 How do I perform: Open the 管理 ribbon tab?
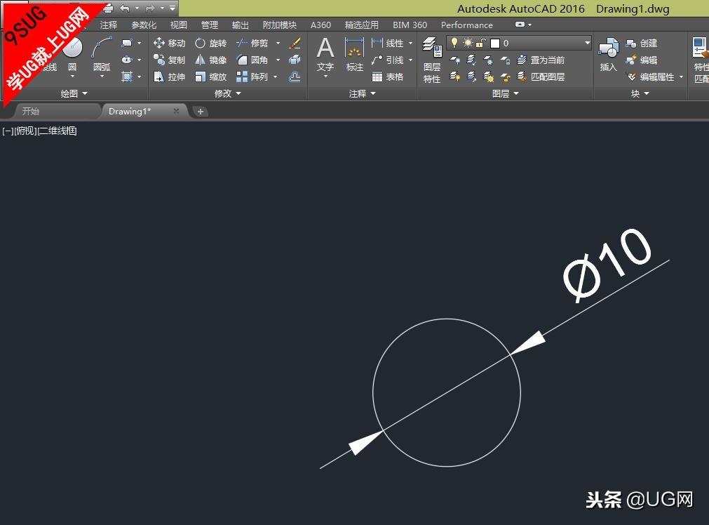click(210, 25)
